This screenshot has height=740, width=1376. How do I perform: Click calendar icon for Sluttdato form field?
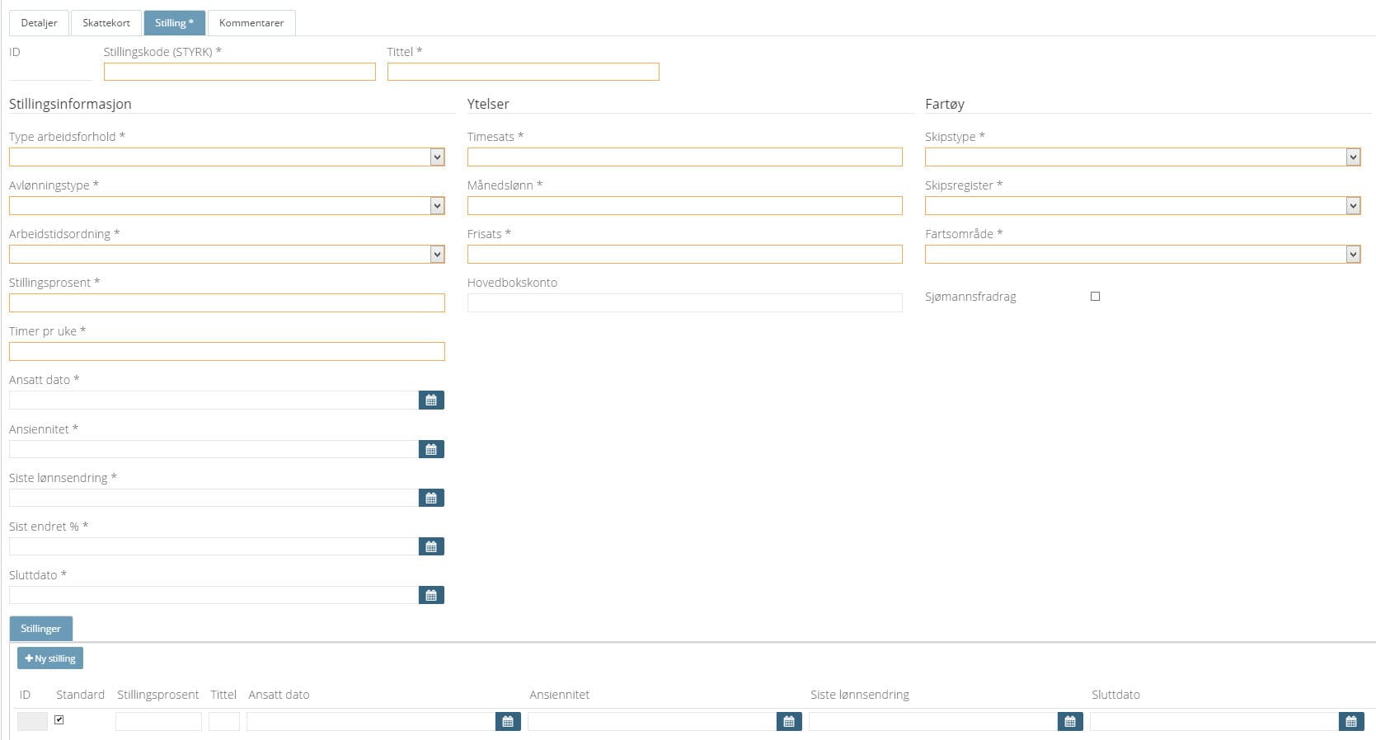point(431,595)
